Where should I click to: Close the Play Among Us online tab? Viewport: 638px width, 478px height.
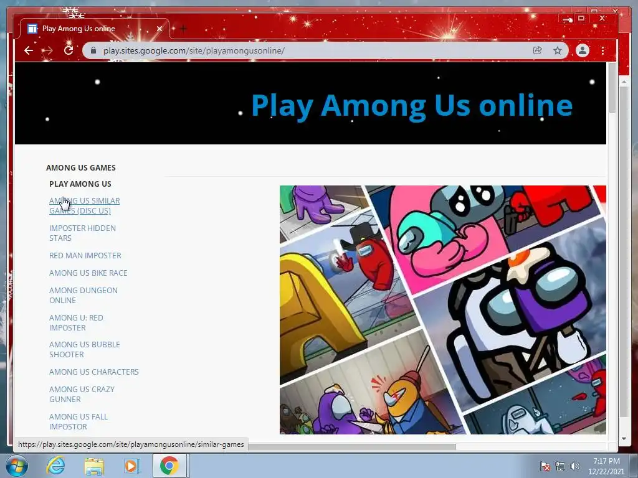[159, 29]
